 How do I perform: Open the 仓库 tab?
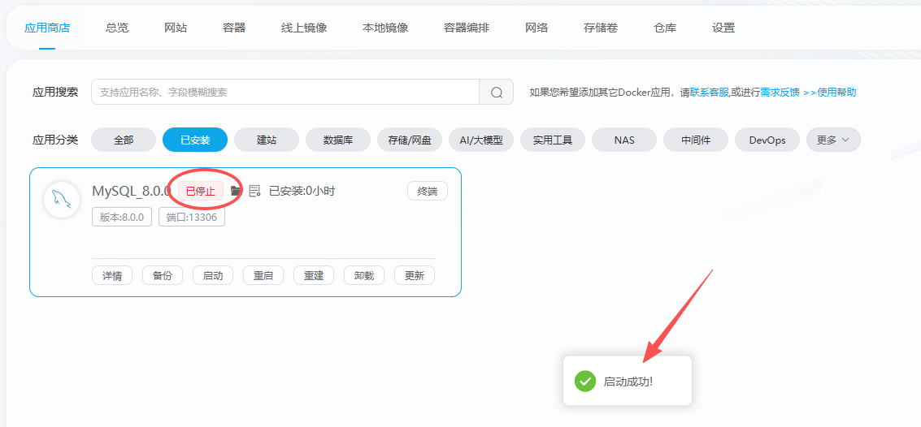(665, 28)
